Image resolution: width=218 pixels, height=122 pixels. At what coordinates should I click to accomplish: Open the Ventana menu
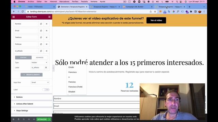(x=94, y=2)
